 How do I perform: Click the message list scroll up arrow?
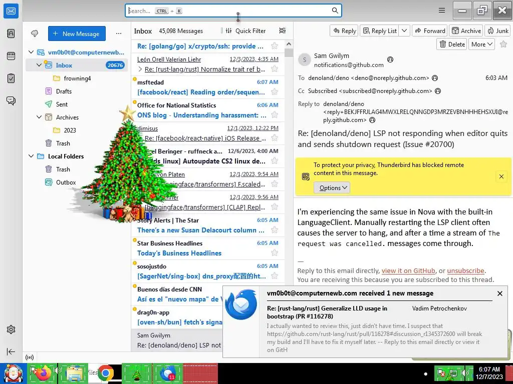pos(289,44)
